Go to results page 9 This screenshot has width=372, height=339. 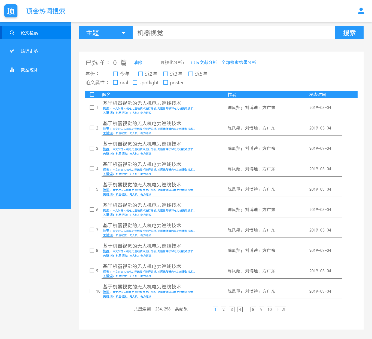[261, 309]
